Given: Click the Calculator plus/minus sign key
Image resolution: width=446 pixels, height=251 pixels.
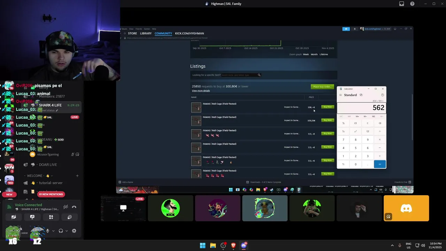Looking at the screenshot, I should pos(343,164).
